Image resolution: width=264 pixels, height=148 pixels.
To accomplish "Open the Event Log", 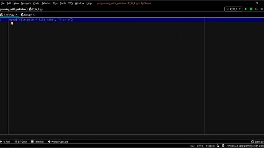I will (257, 141).
